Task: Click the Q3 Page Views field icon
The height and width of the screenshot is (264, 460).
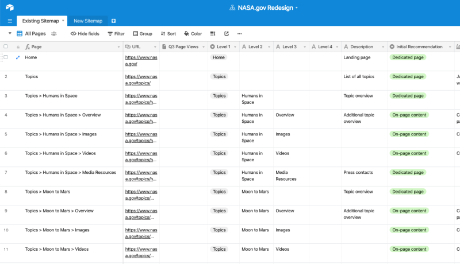Action: coord(164,47)
